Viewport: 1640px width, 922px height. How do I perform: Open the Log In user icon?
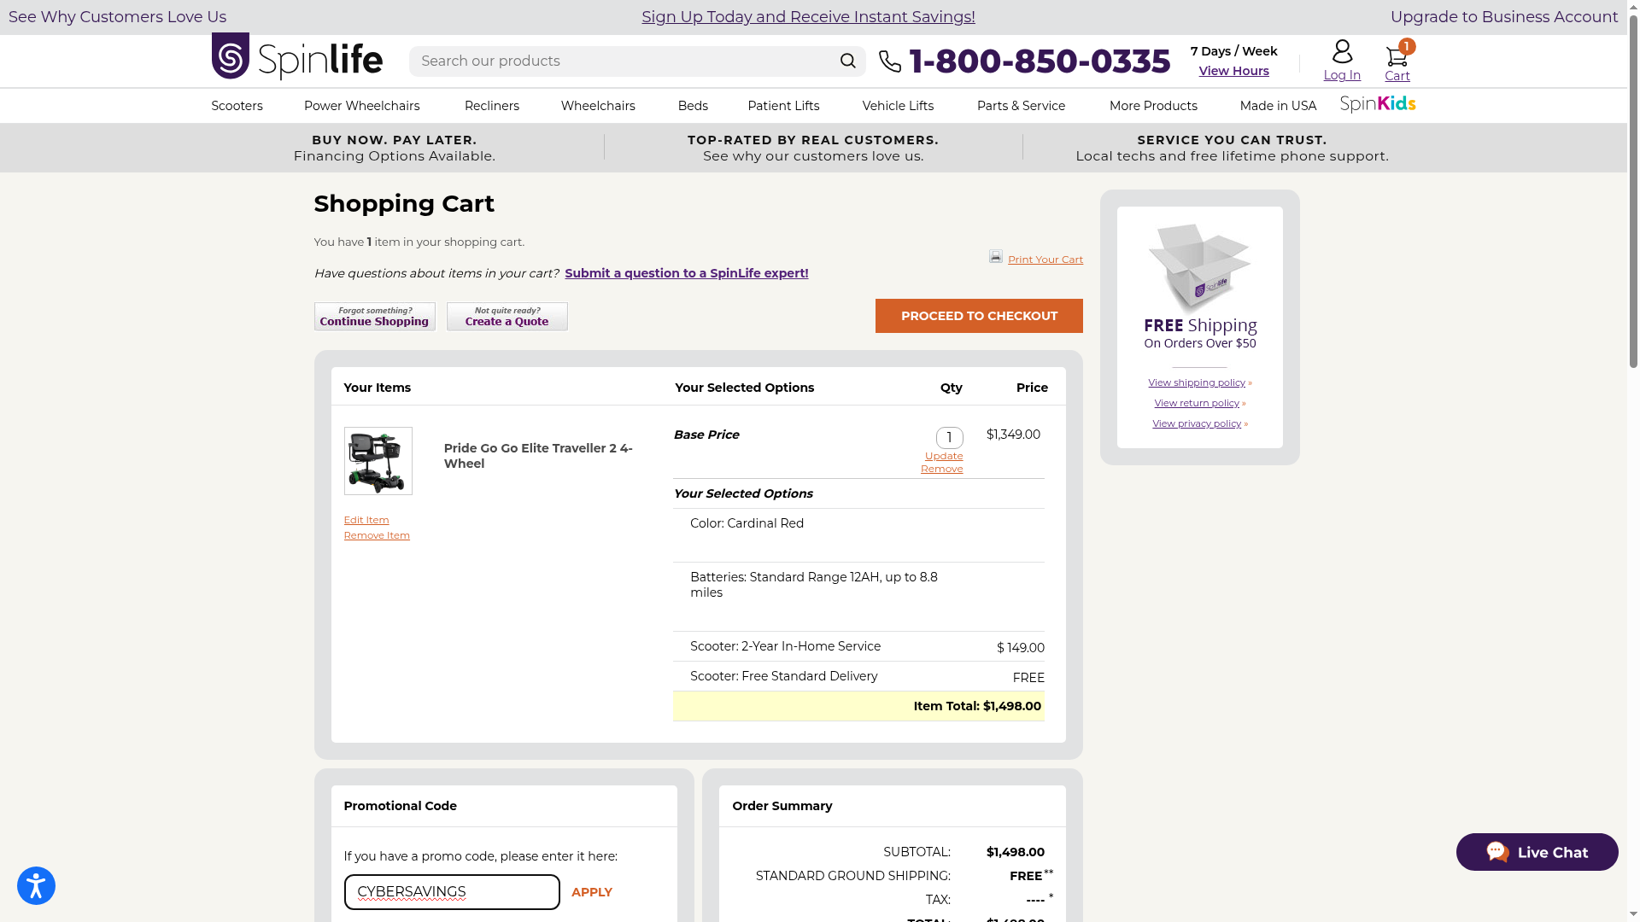(1342, 52)
